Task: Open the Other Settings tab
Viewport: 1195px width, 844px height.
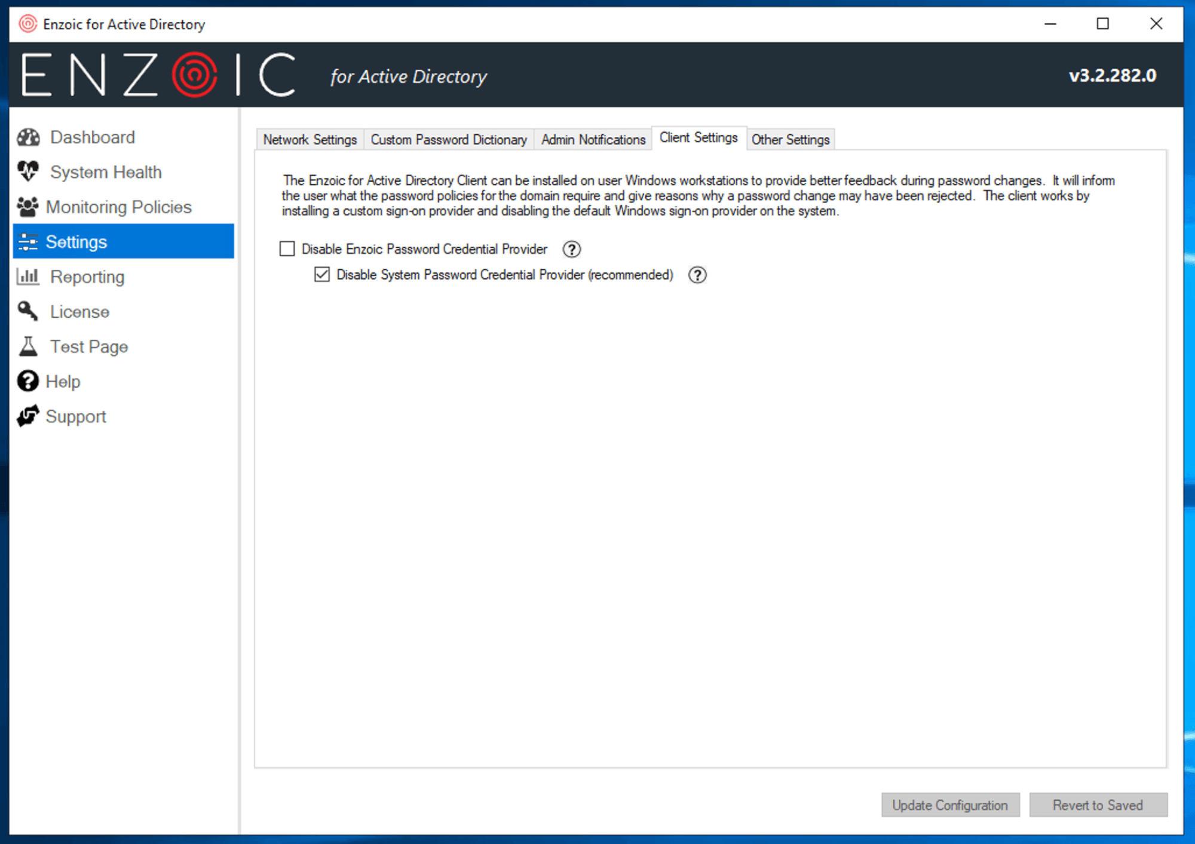Action: [x=790, y=139]
